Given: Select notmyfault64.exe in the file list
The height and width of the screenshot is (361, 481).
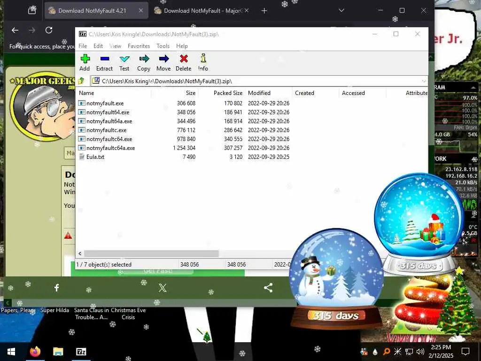Looking at the screenshot, I should click(x=108, y=112).
